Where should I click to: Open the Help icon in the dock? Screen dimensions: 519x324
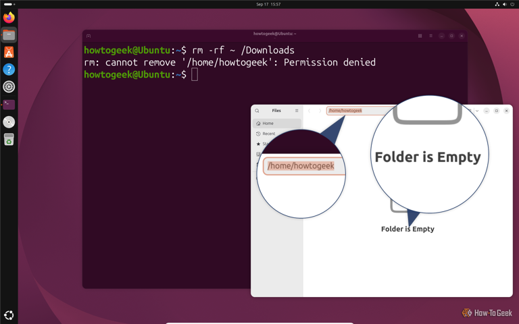[9, 70]
